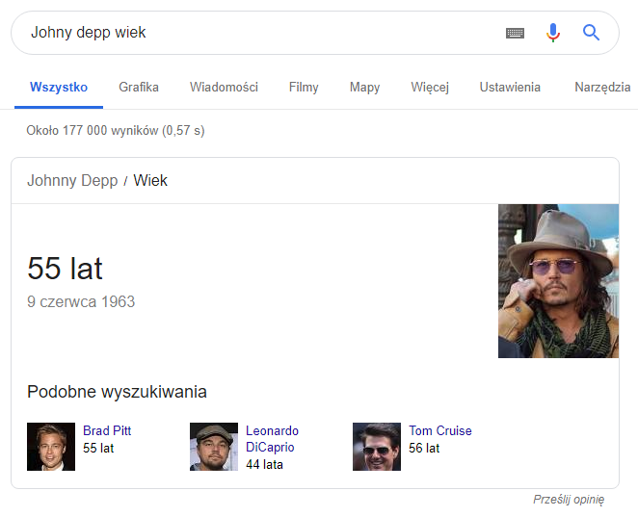Click the blue search magnifier icon
The height and width of the screenshot is (517, 638).
click(592, 33)
